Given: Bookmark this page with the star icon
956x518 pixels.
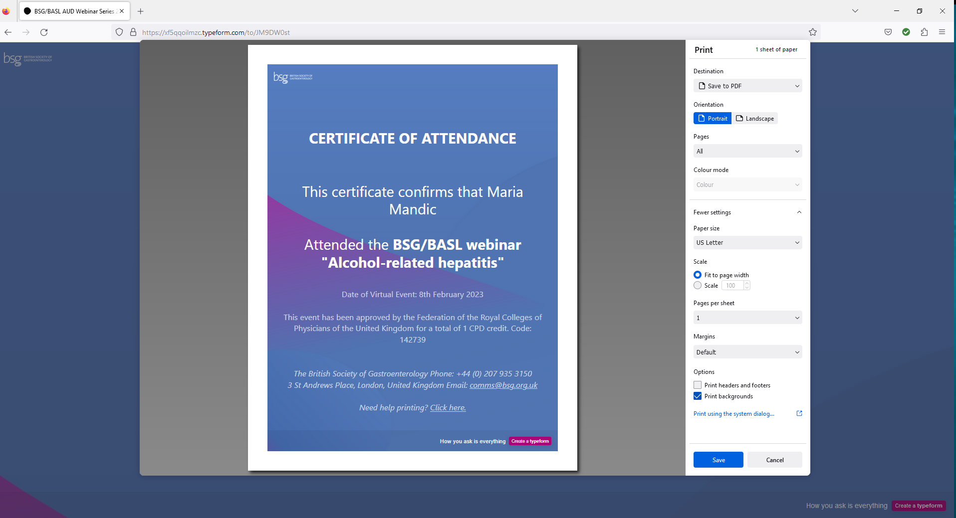Looking at the screenshot, I should coord(813,32).
